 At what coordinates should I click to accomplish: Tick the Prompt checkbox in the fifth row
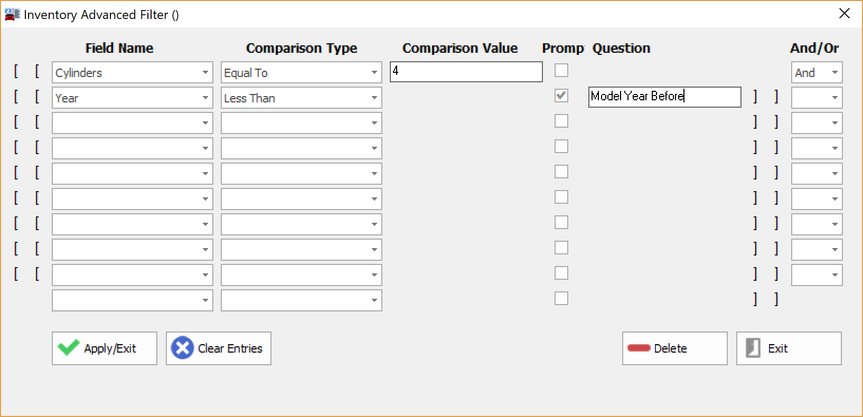[561, 172]
